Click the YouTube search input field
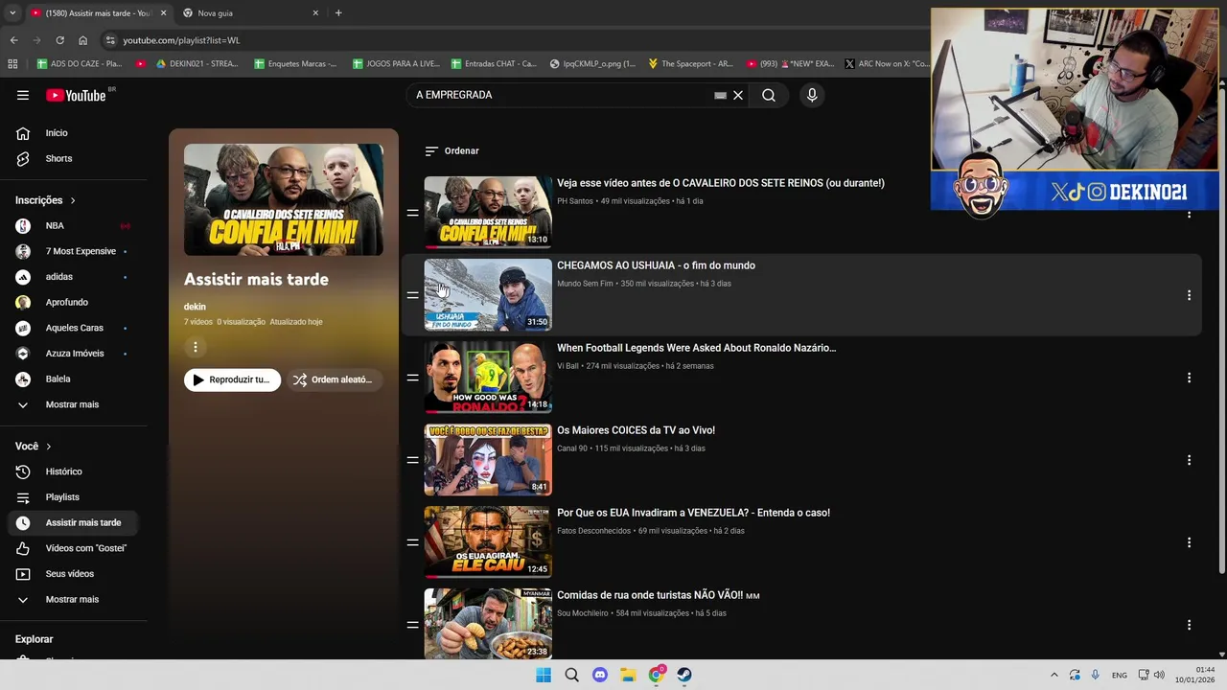 click(561, 95)
